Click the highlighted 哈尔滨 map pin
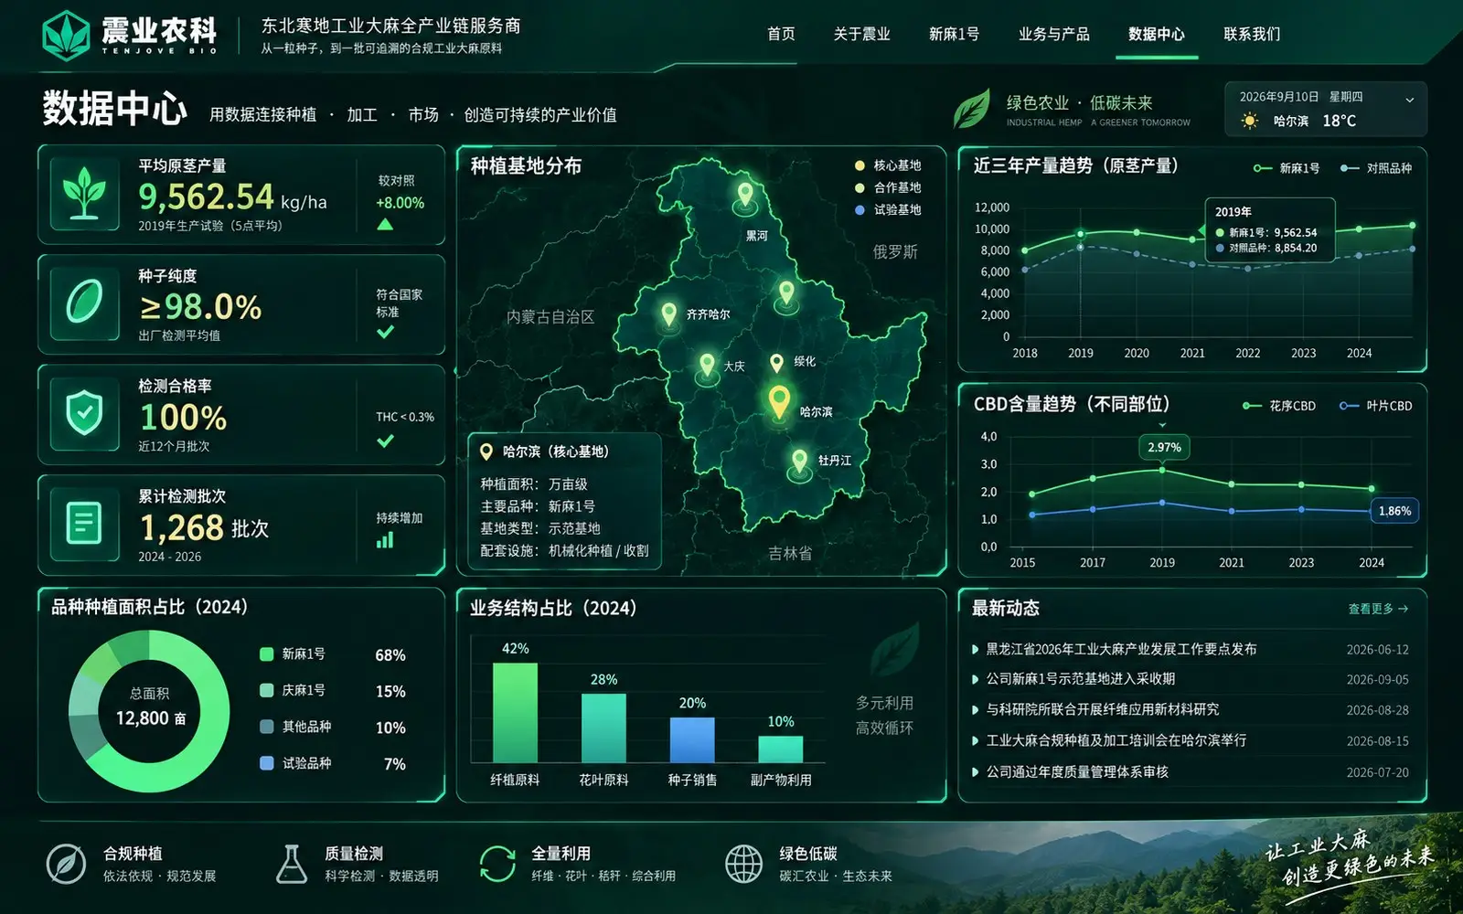This screenshot has width=1463, height=914. pos(779,401)
